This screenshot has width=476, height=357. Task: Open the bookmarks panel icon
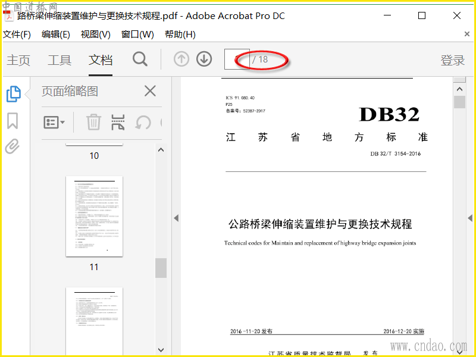(x=12, y=121)
